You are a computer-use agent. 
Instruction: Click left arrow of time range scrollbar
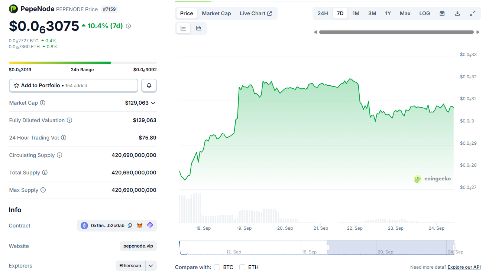315,32
